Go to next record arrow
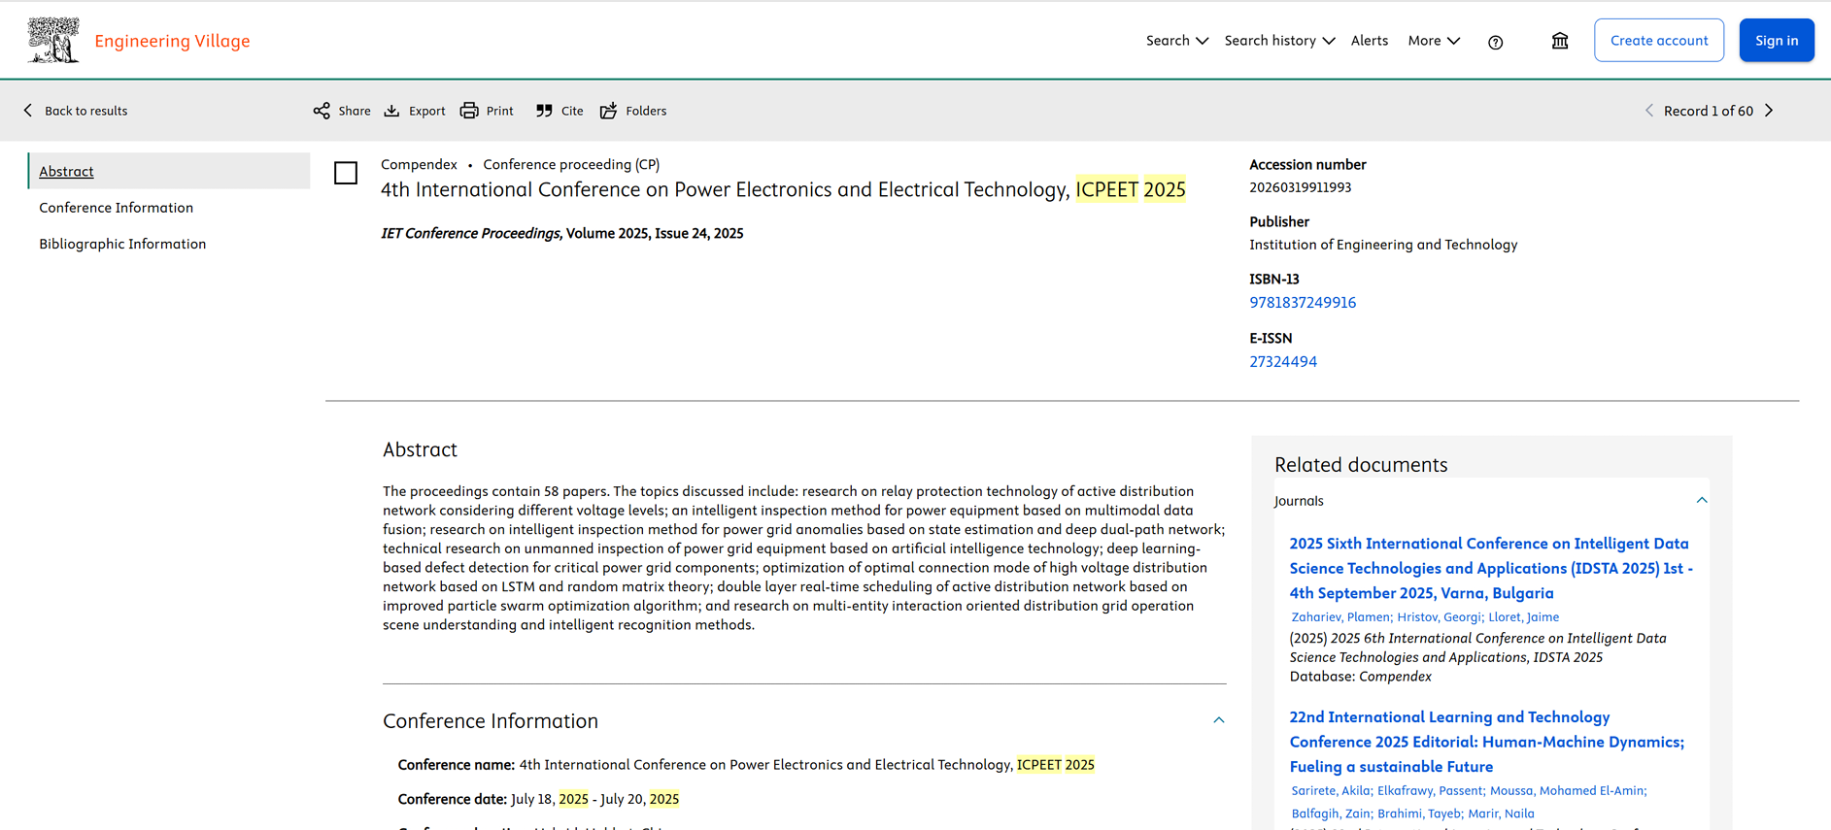Screen dimensions: 1831x830 pos(1769,111)
